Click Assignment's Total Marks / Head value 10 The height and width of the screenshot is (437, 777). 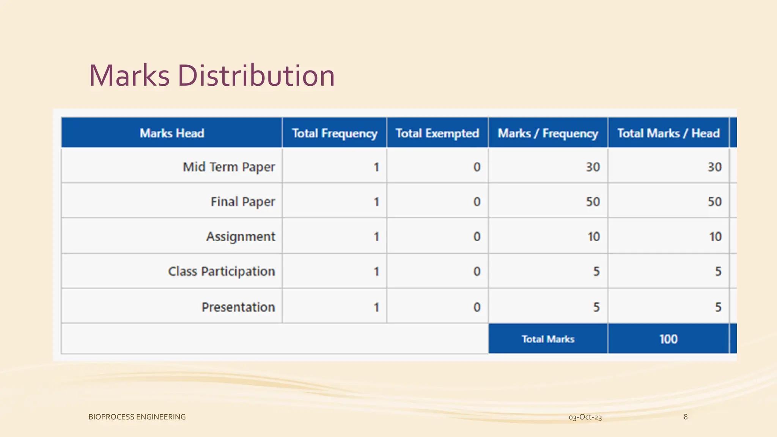point(716,237)
